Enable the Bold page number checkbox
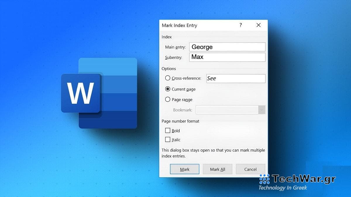The image size is (351, 197). pos(168,130)
